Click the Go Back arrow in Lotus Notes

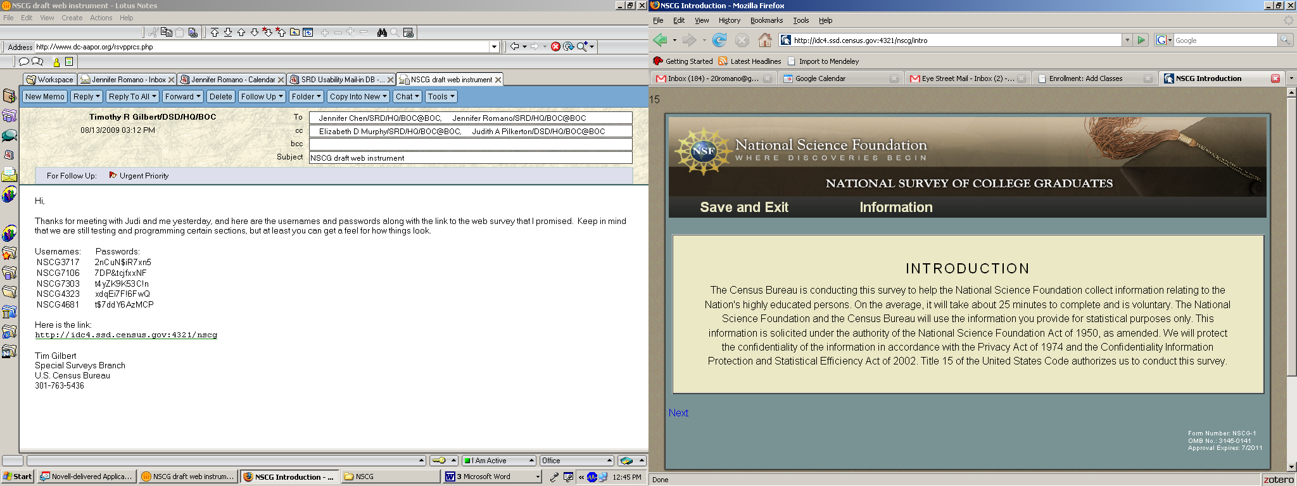point(515,46)
